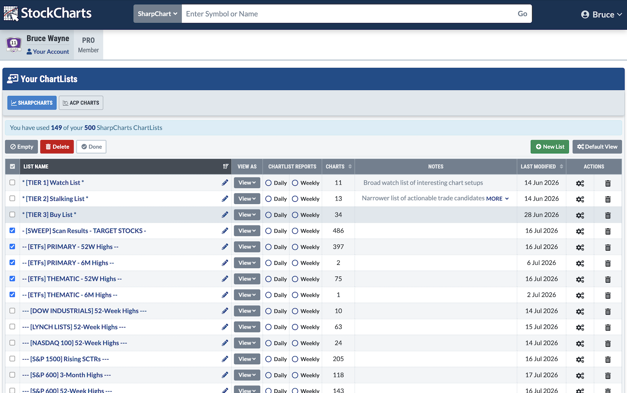Open the Bruce user menu
The height and width of the screenshot is (393, 627).
click(x=602, y=15)
